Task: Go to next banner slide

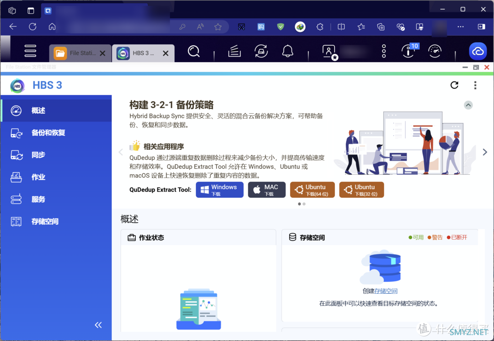Action: tap(485, 152)
